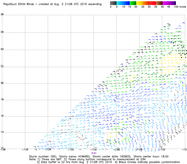
Task: Click the 'Storm center hour: 18:00' text
Action: click(151, 156)
